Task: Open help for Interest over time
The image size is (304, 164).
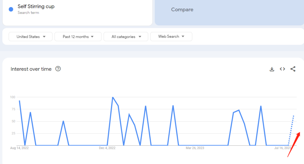Action: click(58, 69)
